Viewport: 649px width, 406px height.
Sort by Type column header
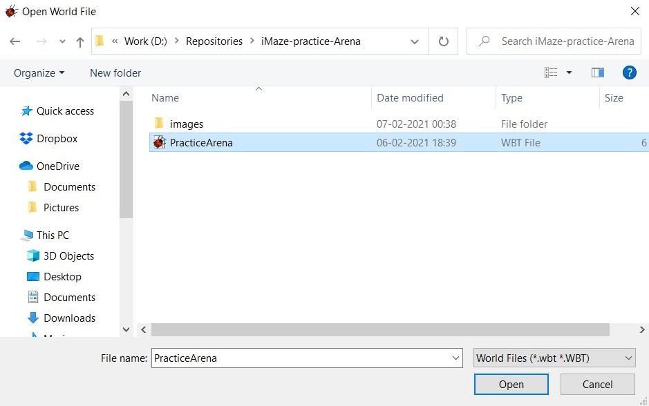click(511, 98)
